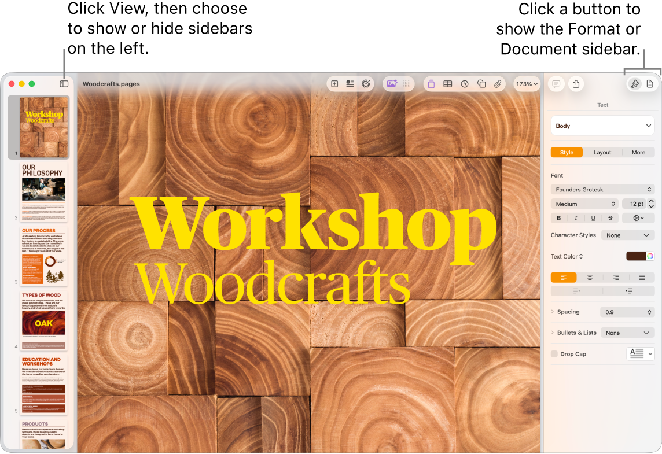Enable the Drop Cap option
This screenshot has height=454, width=662.
click(554, 354)
